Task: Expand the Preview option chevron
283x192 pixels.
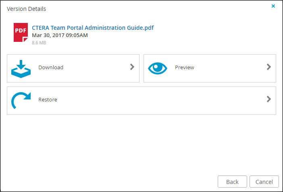Action: (x=269, y=67)
